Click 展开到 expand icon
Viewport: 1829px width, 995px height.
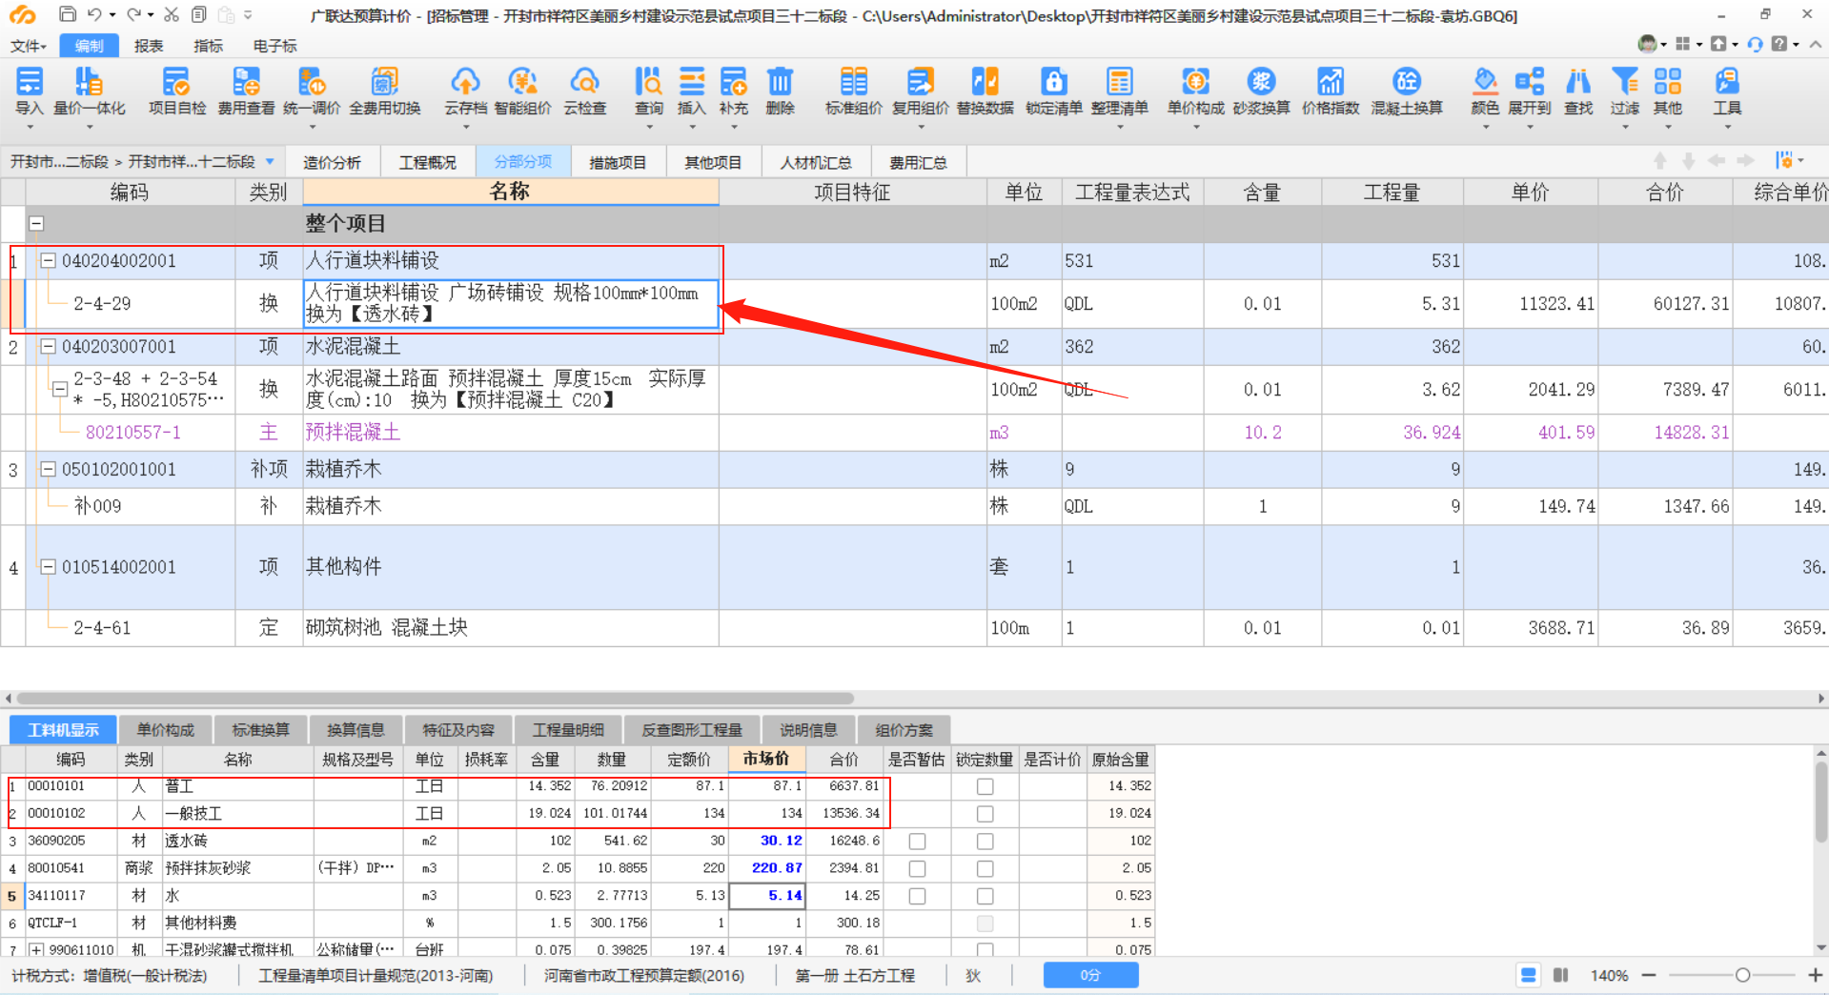click(1530, 91)
